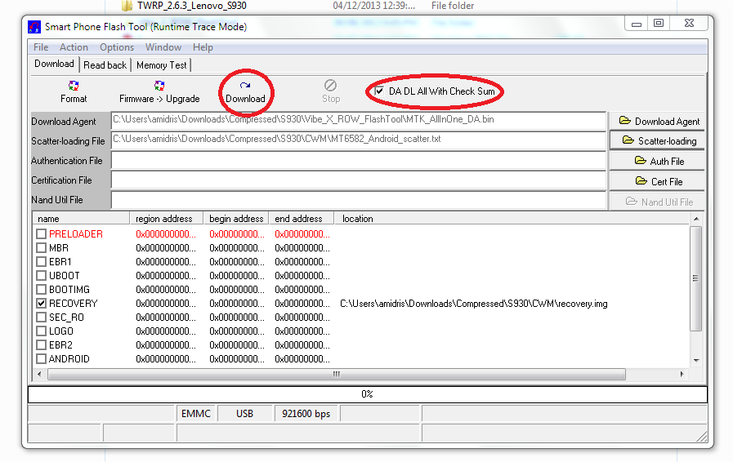This screenshot has width=733, height=462.
Task: Toggle DA DL All With Check Sum
Action: tap(379, 91)
